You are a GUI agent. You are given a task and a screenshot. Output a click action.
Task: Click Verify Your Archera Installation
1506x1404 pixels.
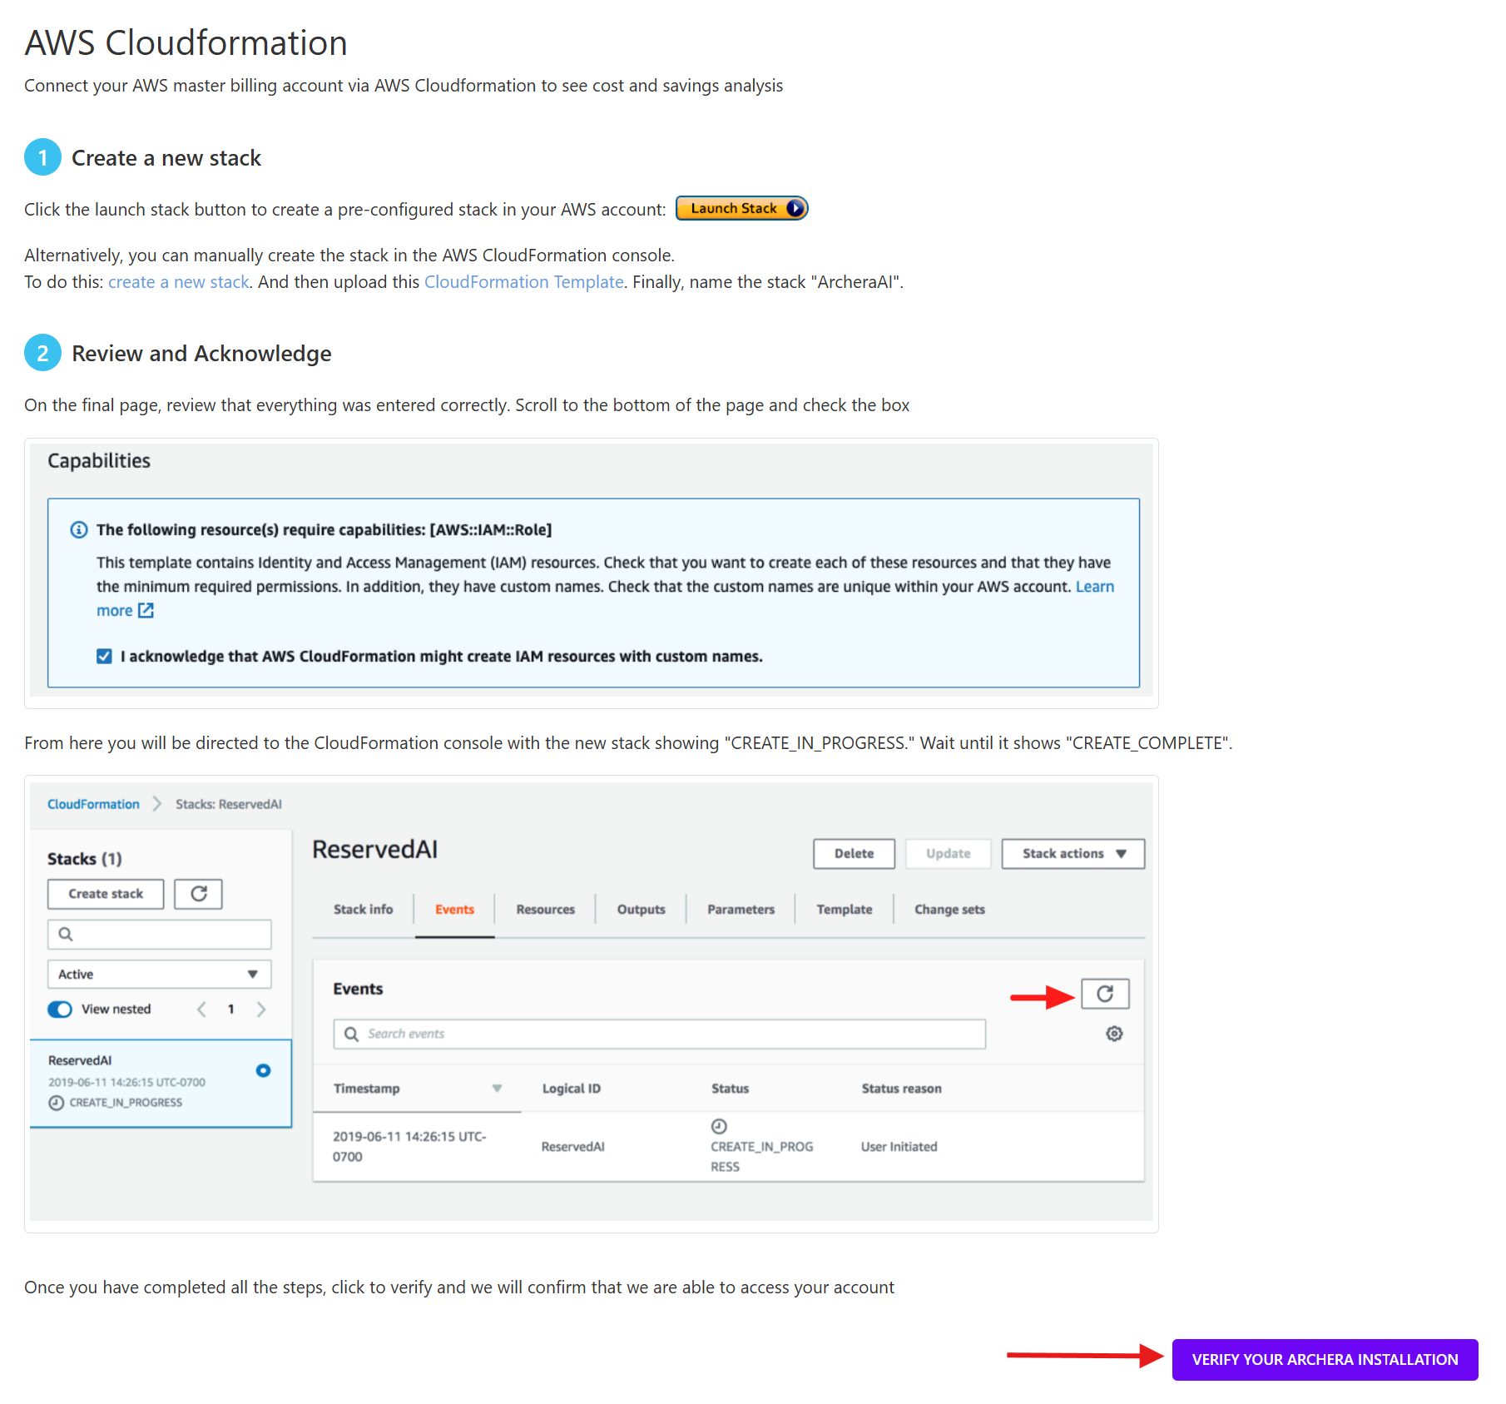click(x=1325, y=1360)
